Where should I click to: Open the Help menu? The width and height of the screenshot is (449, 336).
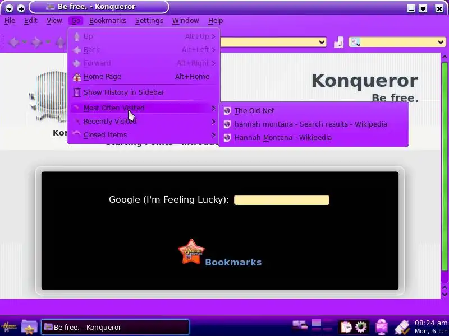pos(216,21)
